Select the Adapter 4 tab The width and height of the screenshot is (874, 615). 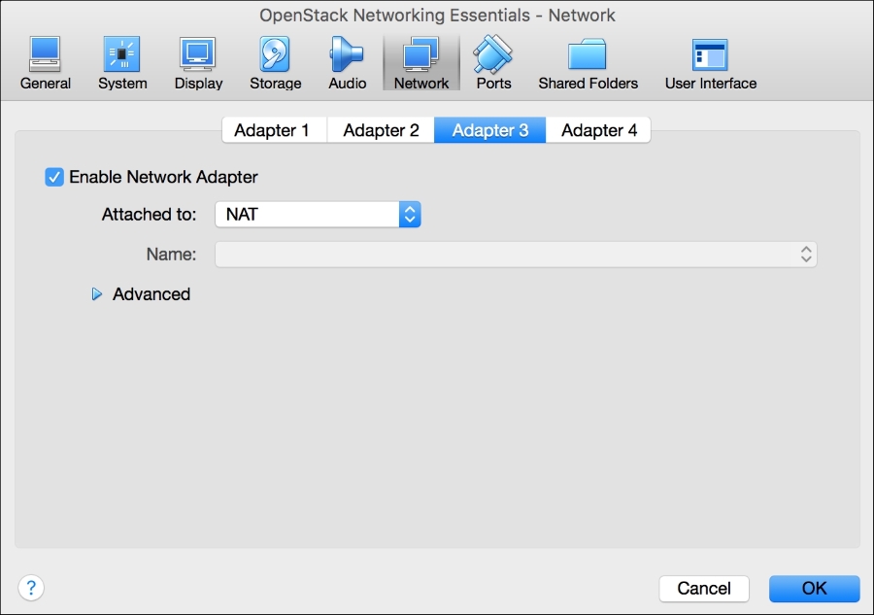598,129
